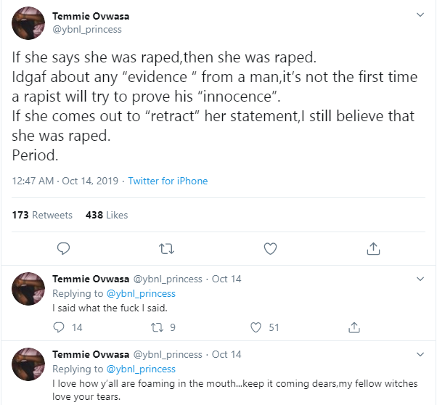Share the main tweet

[374, 249]
